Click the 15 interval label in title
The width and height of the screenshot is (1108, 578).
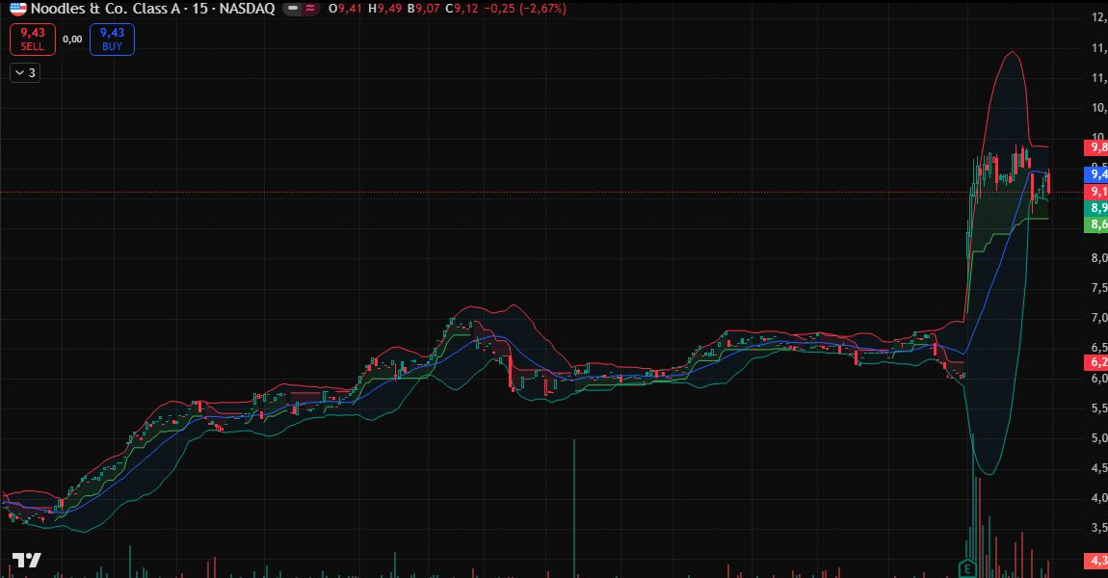[x=200, y=9]
